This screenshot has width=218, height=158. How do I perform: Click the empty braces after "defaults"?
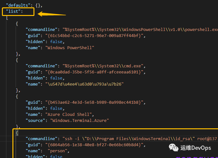coord(38,5)
